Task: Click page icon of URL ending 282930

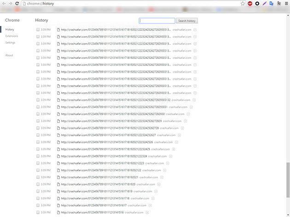Action: pos(58,114)
